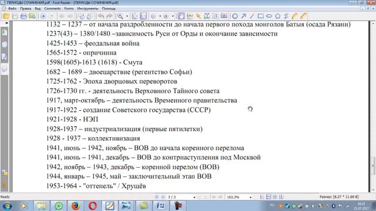Screen dimensions: 376x211
Task: Launch Firefox from the taskbar
Action: point(76,206)
